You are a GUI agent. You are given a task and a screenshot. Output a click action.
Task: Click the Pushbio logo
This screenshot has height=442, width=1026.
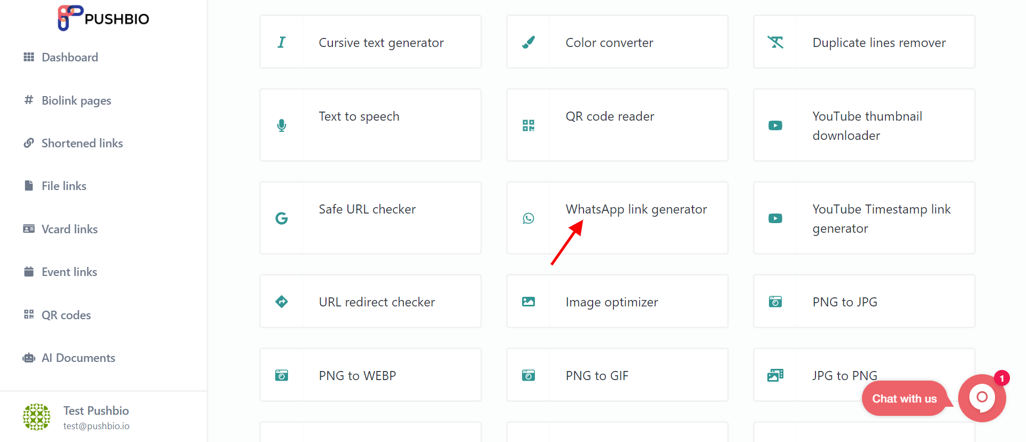(x=103, y=18)
